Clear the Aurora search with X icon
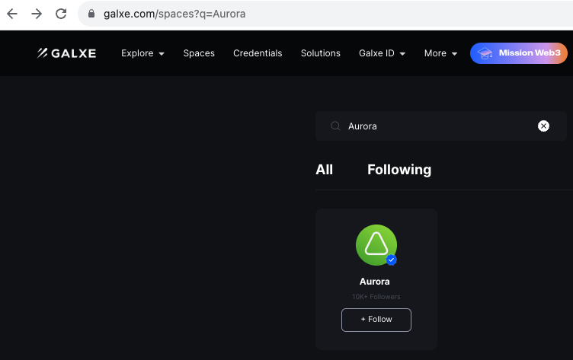 click(543, 126)
